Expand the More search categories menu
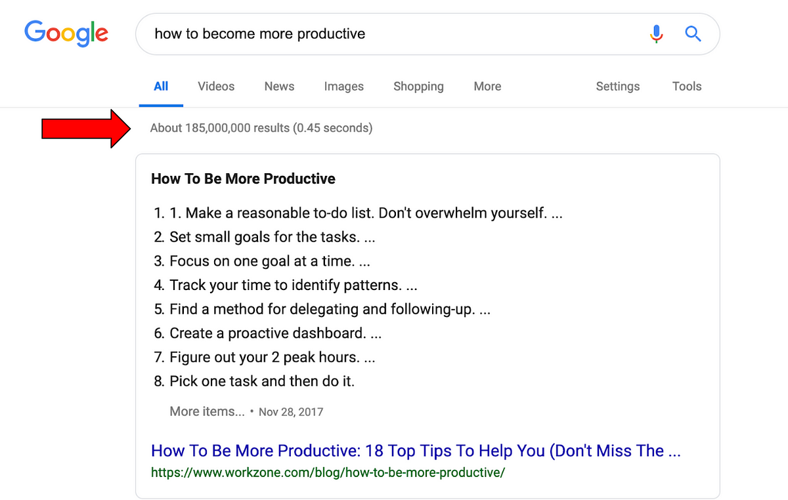This screenshot has height=500, width=788. (x=487, y=87)
